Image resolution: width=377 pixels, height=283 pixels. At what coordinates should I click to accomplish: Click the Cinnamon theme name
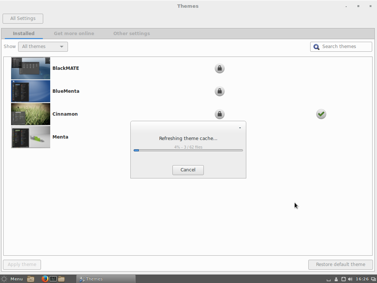point(65,114)
